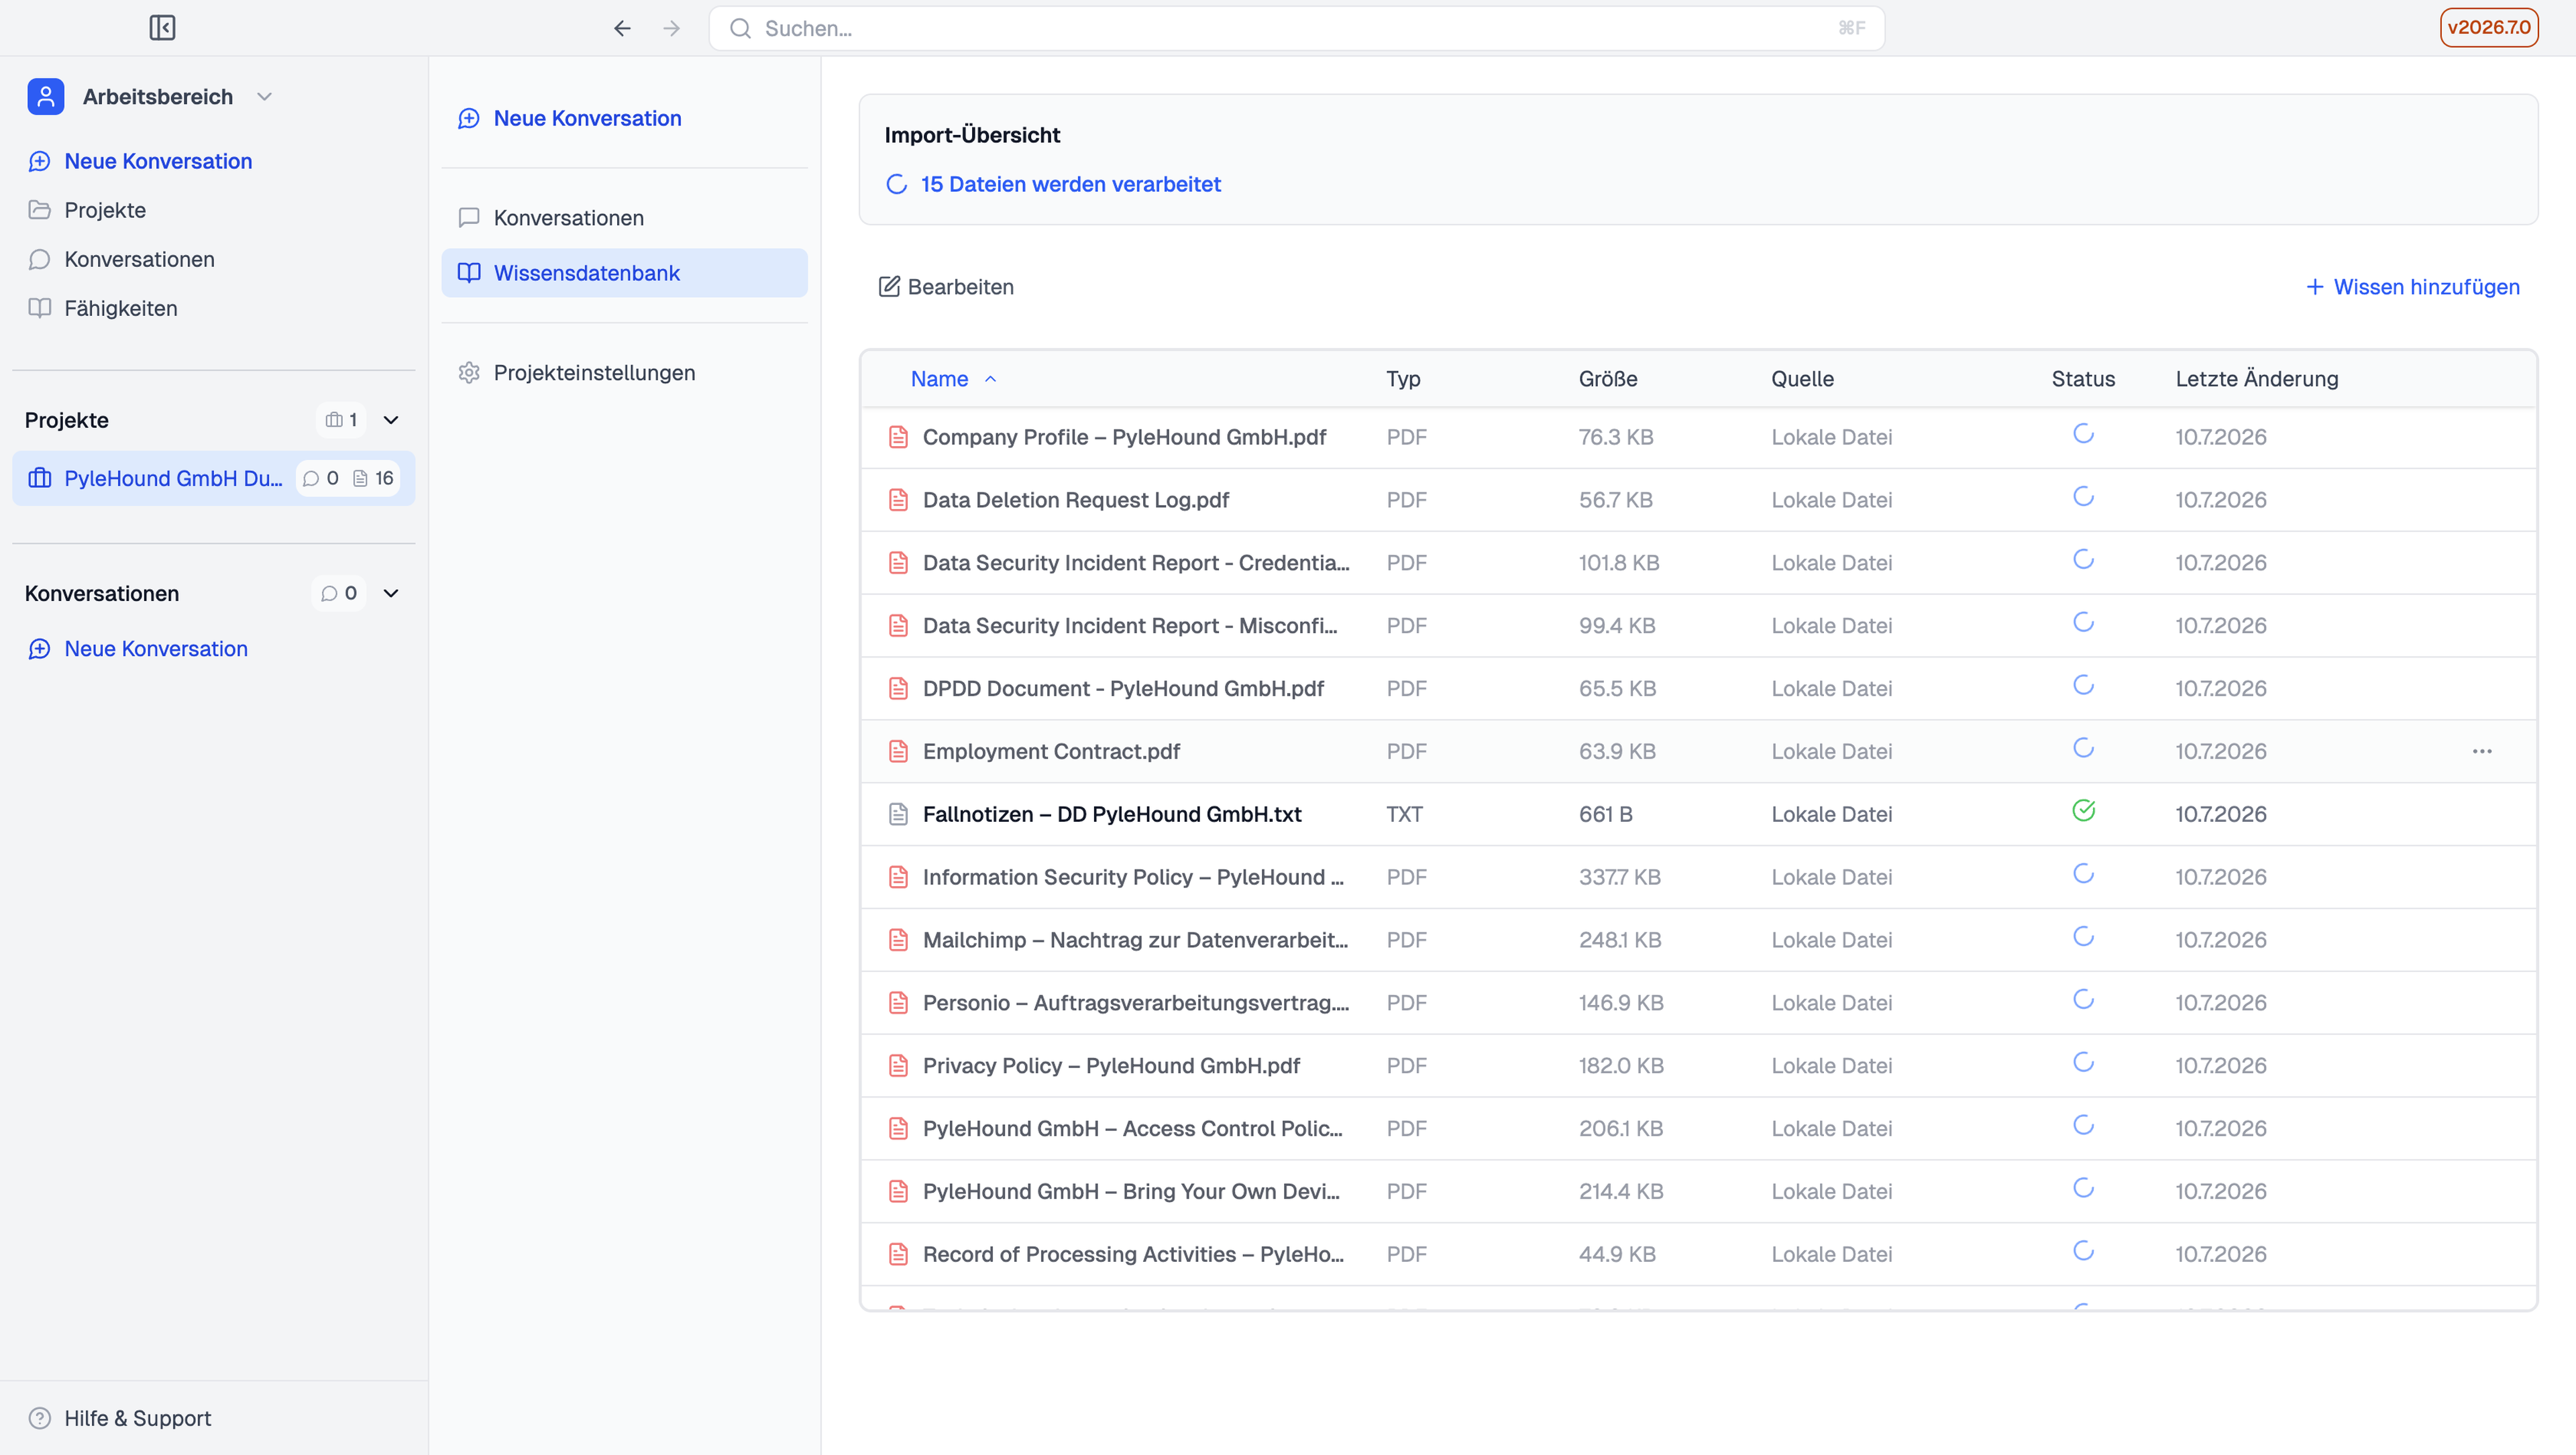Open Fähigkeiten in the left sidebar
Image resolution: width=2576 pixels, height=1455 pixels.
(103, 308)
